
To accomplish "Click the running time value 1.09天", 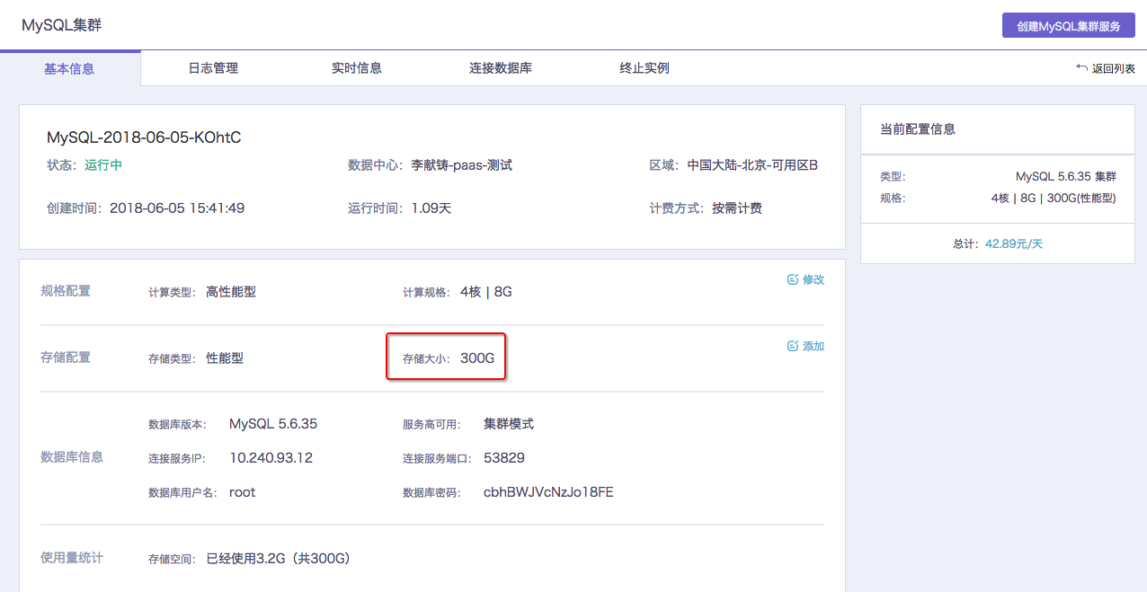I will pyautogui.click(x=431, y=208).
